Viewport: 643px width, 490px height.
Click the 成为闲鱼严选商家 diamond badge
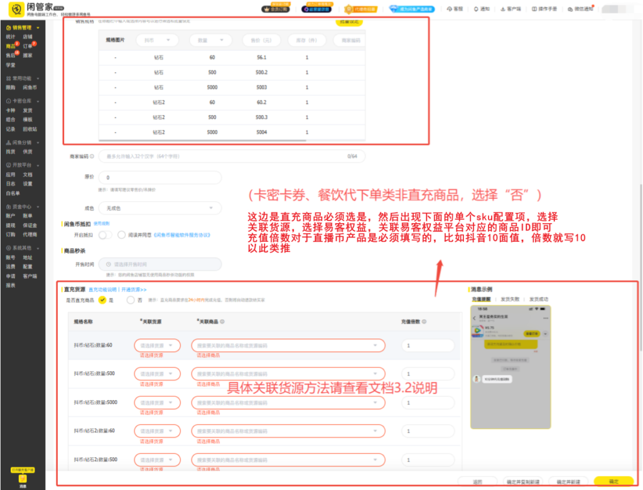pyautogui.click(x=411, y=9)
